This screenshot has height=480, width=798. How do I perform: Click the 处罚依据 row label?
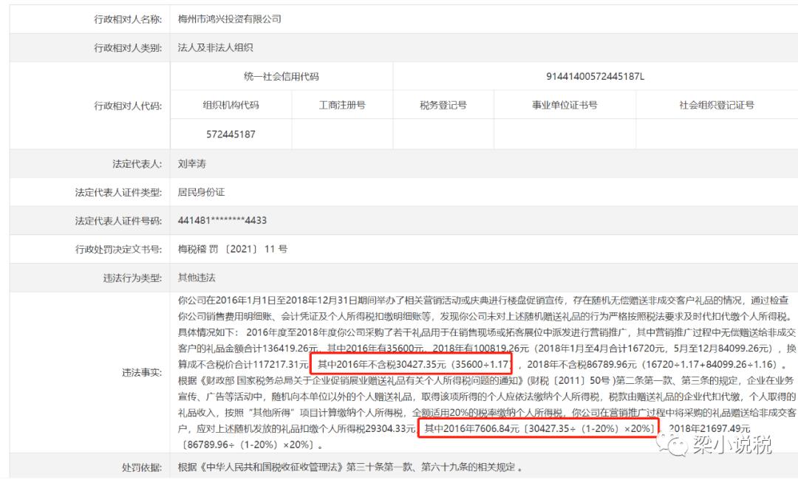141,467
